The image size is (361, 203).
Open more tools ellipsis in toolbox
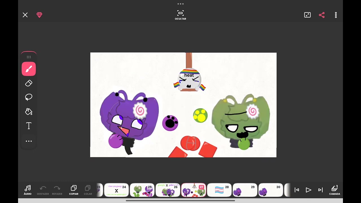click(29, 141)
